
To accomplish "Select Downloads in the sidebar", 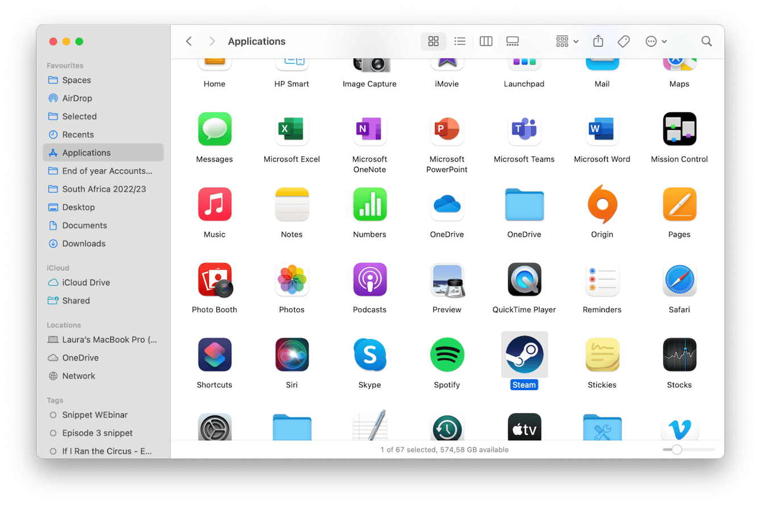I will (x=83, y=243).
